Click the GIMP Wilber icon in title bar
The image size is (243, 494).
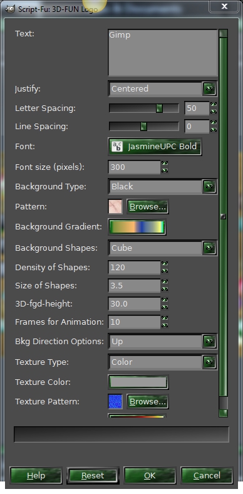pos(10,9)
